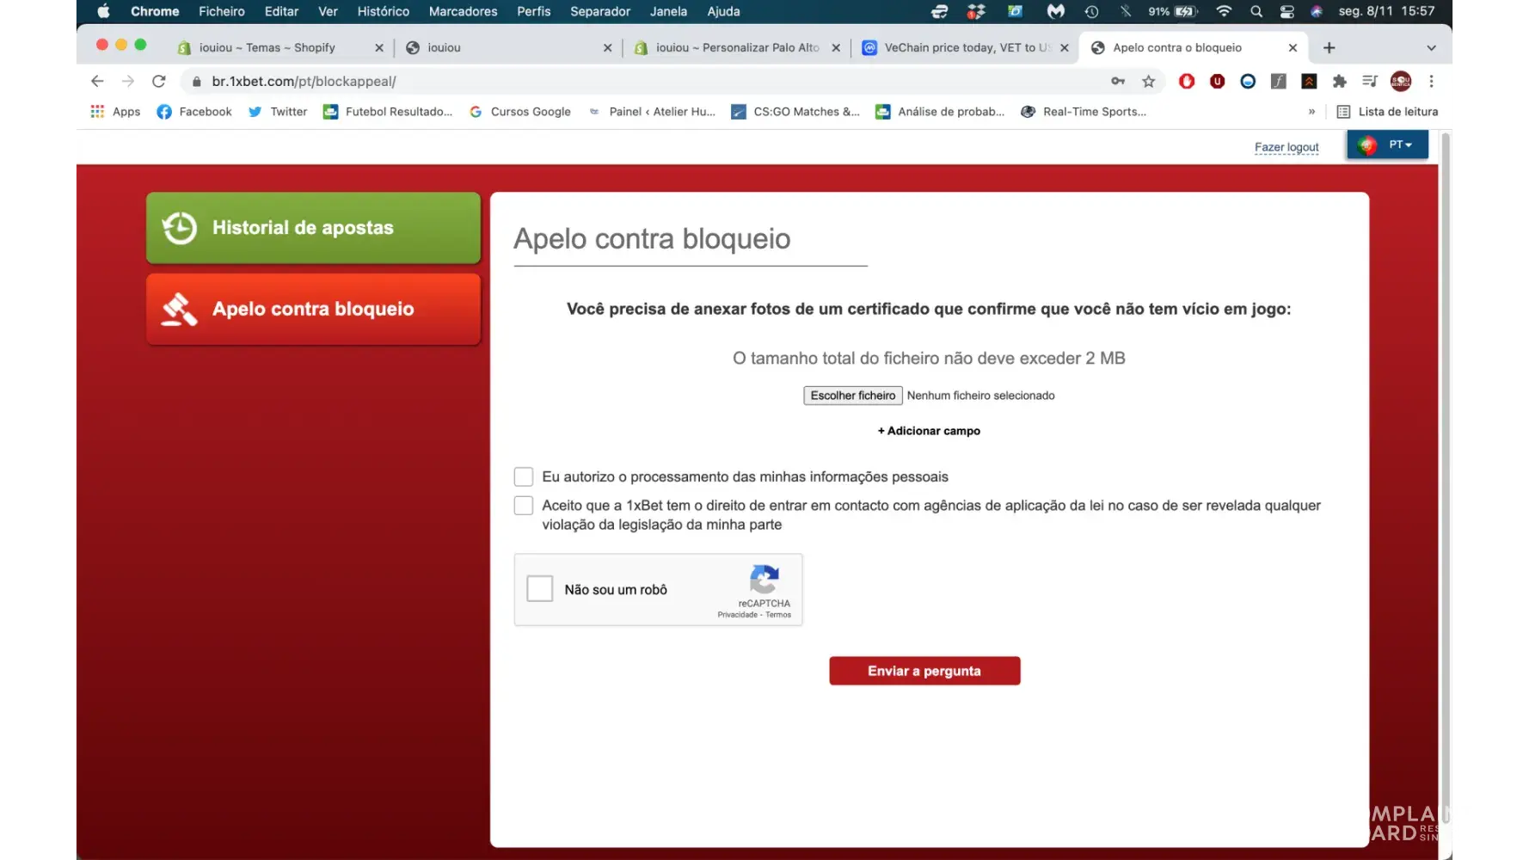
Task: Open the 'CS:GO Matches' bookmark
Action: (795, 111)
